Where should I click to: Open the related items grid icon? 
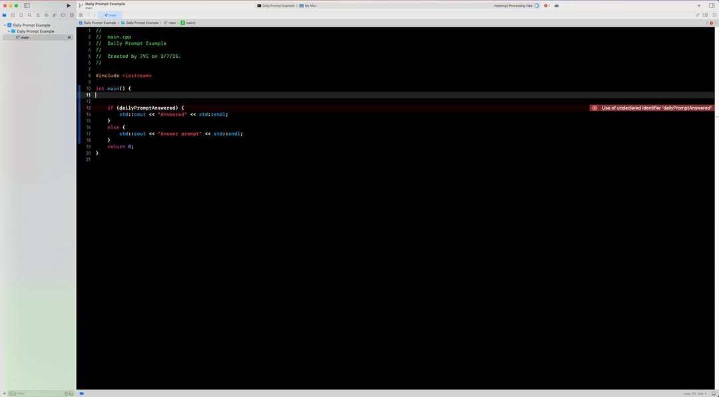coord(81,15)
